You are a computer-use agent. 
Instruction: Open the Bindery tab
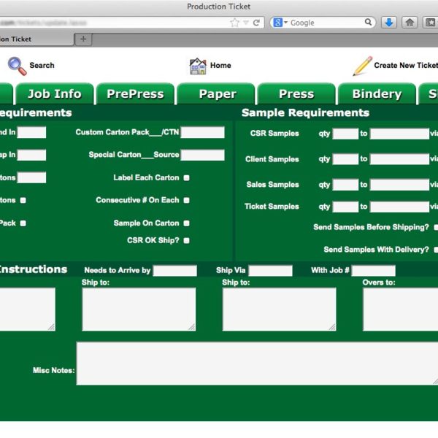tap(377, 94)
